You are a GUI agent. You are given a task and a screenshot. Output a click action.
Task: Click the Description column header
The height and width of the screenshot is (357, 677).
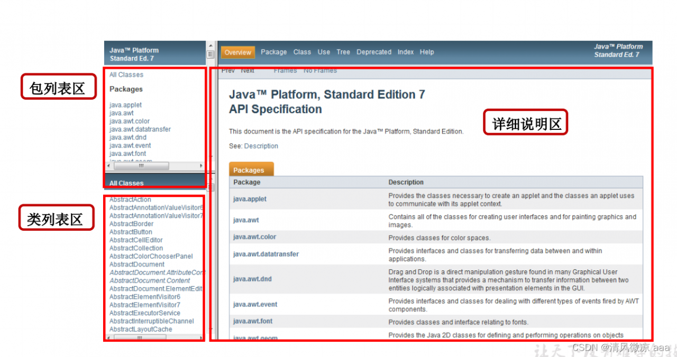click(x=406, y=182)
